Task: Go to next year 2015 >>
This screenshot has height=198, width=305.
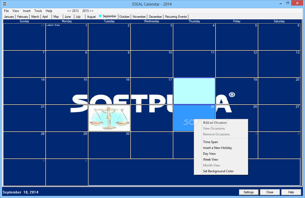Action: (x=88, y=11)
